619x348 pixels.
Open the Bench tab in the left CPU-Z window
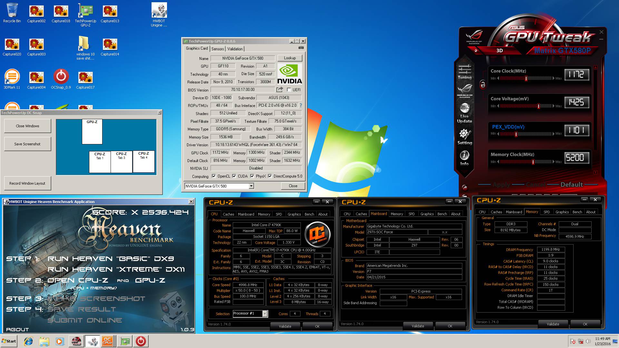309,214
